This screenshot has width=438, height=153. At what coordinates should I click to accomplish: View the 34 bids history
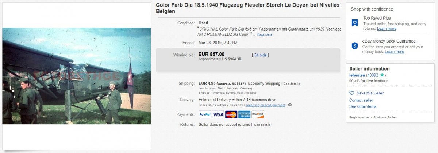[260, 55]
